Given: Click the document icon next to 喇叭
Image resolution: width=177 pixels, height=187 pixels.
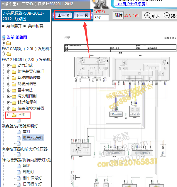Looking at the screenshot, I should 19,166.
